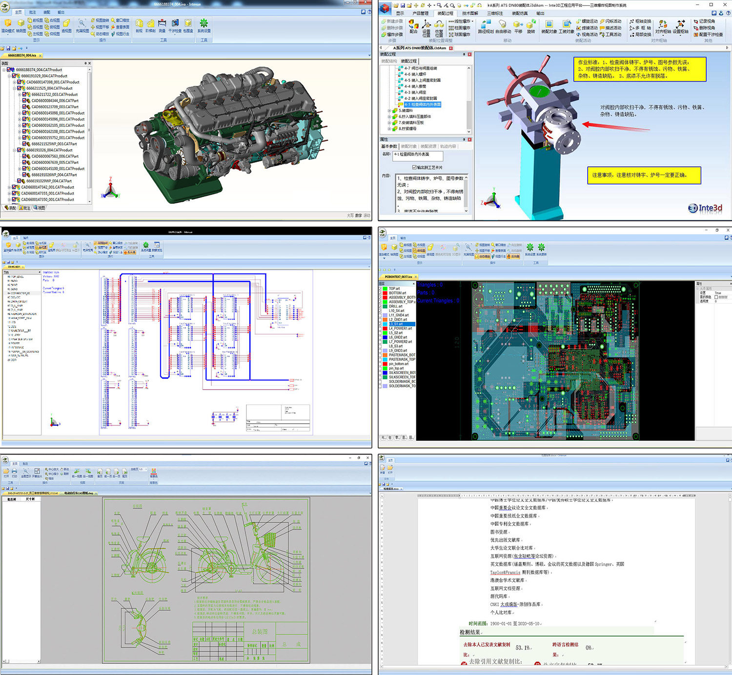
Task: Open 技术图解 ribbon tab in Inte3D
Action: (x=470, y=13)
